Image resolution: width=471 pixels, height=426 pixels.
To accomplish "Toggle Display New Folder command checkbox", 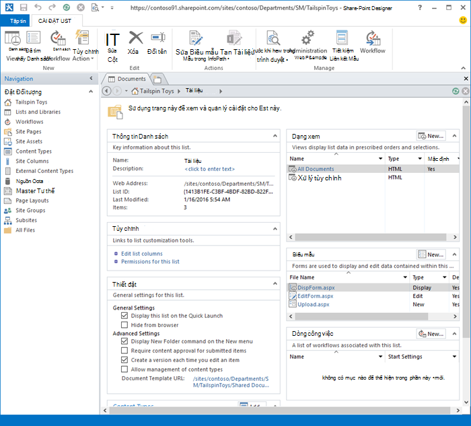I will coord(124,341).
